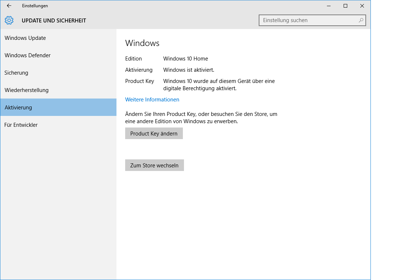Click the Product Key label
Image resolution: width=418 pixels, height=280 pixels.
[140, 81]
